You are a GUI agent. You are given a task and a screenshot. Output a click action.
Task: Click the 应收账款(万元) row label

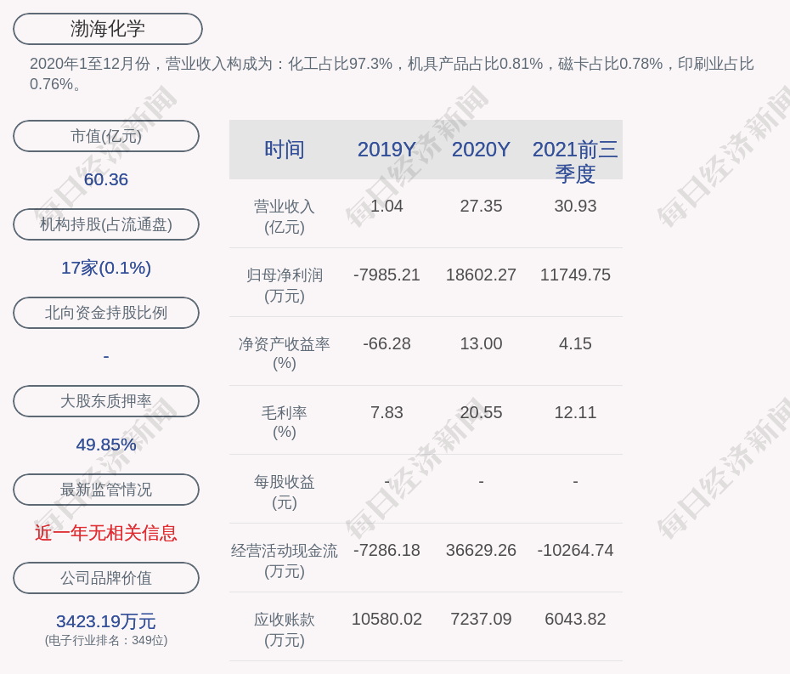click(x=285, y=630)
